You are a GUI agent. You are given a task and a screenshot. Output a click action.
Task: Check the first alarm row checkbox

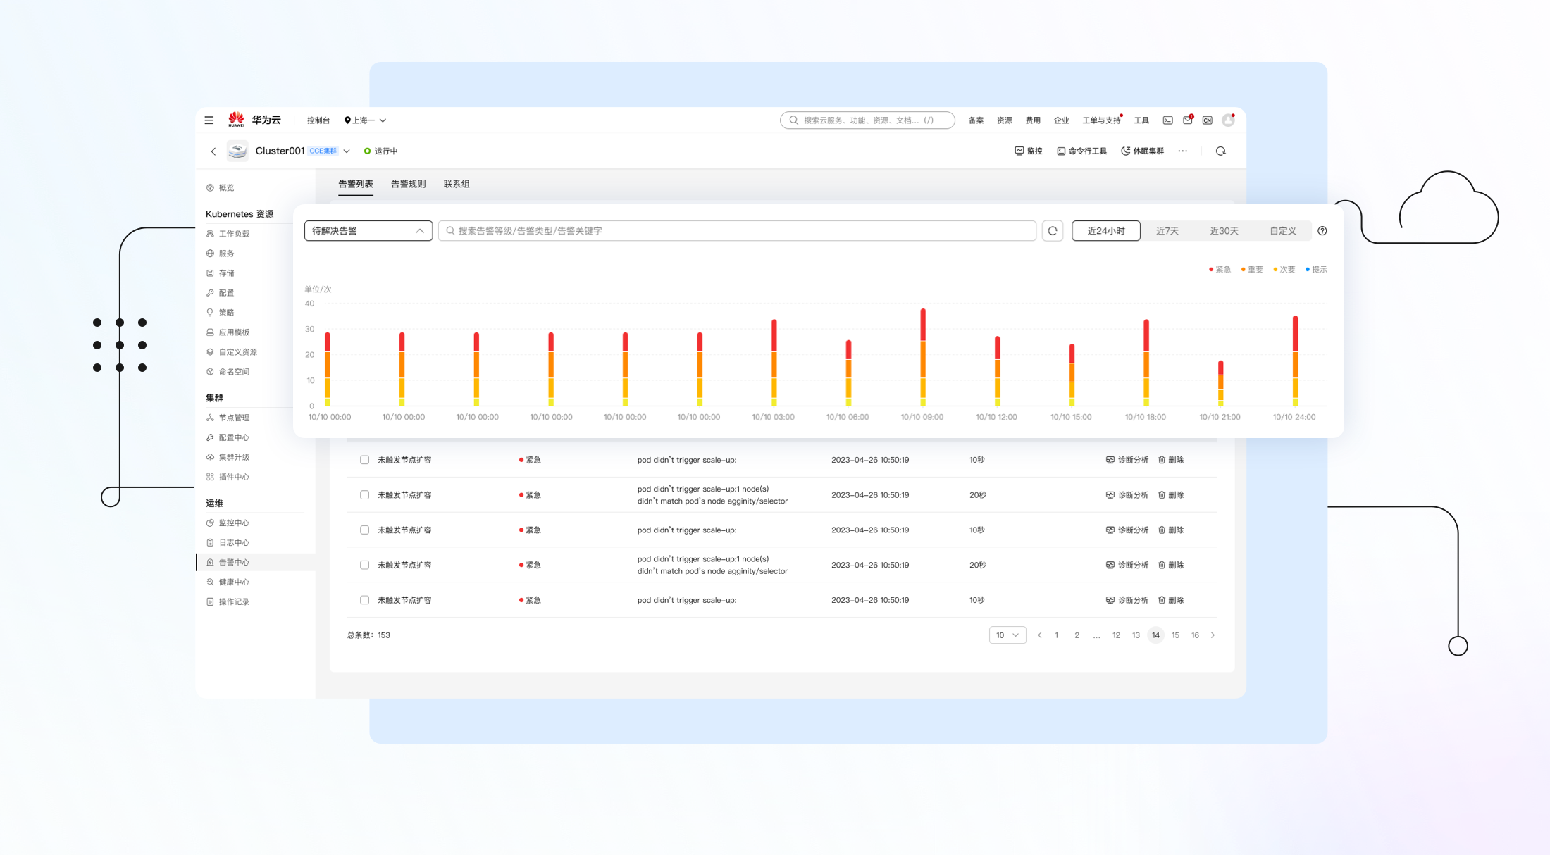point(364,460)
